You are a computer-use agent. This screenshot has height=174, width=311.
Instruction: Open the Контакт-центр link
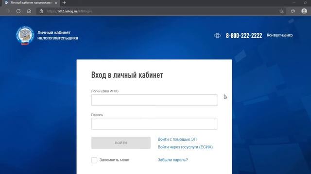[x=279, y=35]
